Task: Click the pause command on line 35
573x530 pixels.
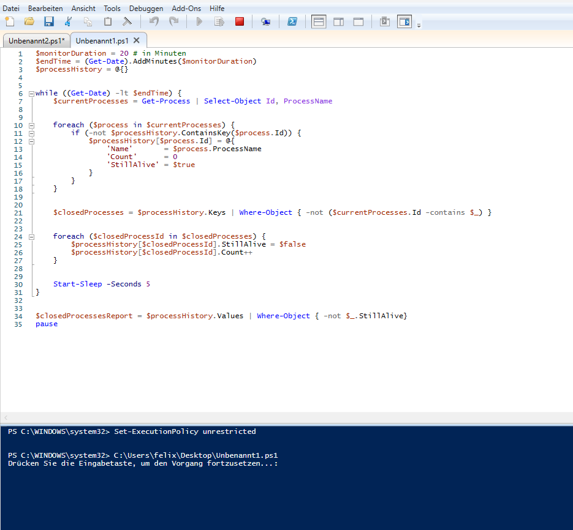Action: click(x=47, y=324)
